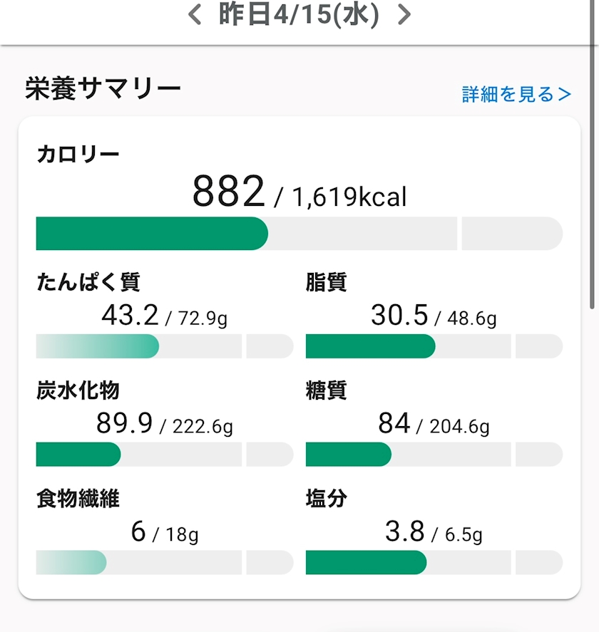Tap the 糖質 84 value
The height and width of the screenshot is (632, 599).
[394, 424]
